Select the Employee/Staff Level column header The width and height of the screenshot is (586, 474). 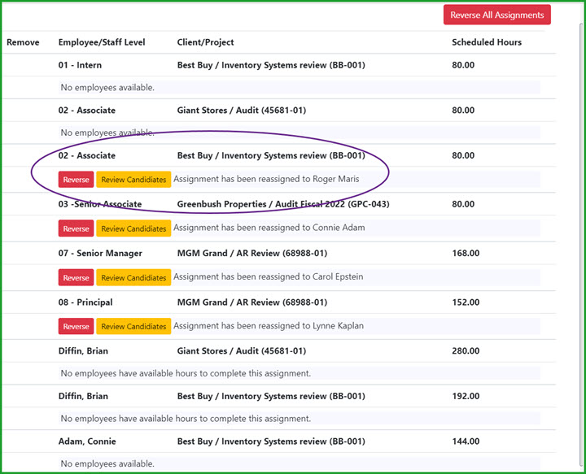point(102,42)
